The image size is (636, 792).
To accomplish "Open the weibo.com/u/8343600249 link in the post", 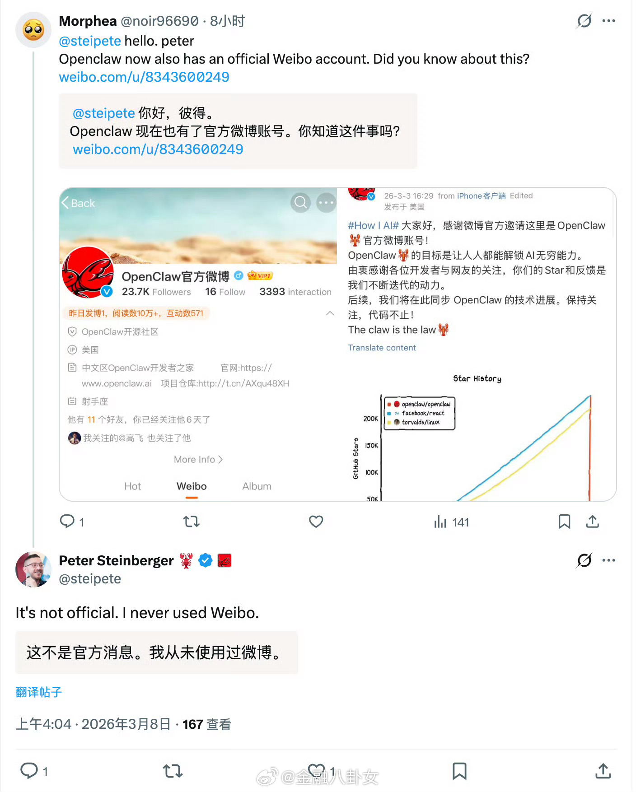I will click(144, 77).
